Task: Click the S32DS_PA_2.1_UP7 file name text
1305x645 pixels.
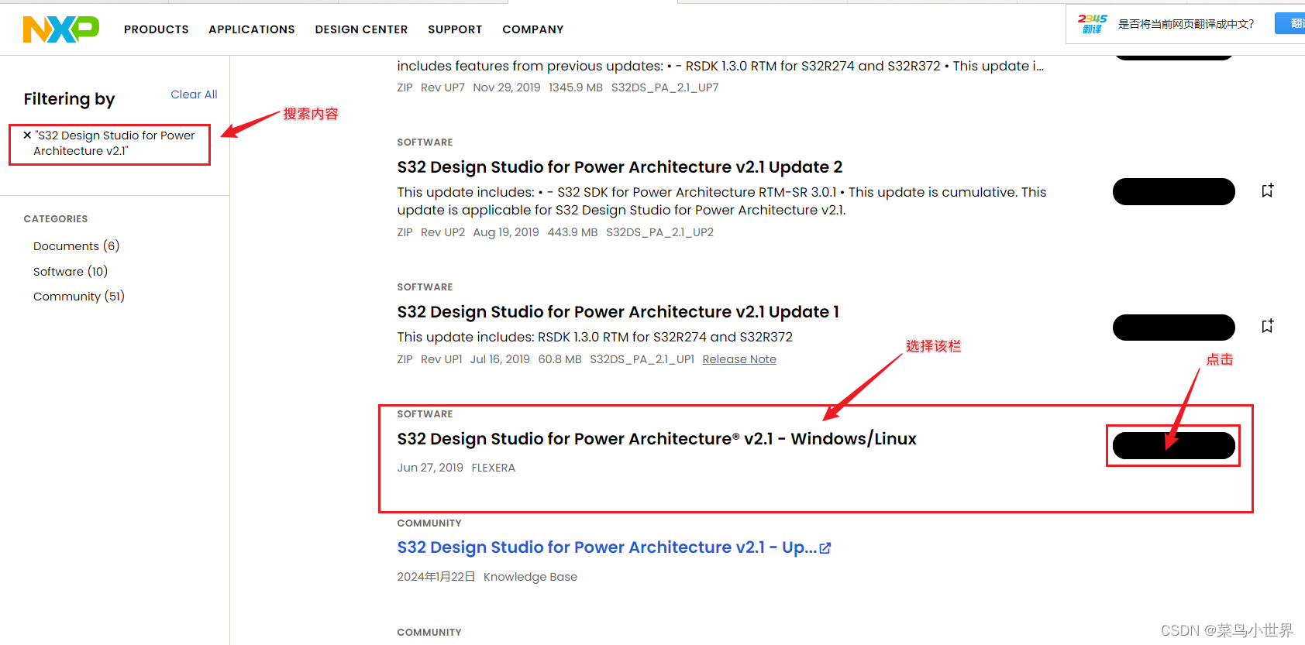Action: 665,87
